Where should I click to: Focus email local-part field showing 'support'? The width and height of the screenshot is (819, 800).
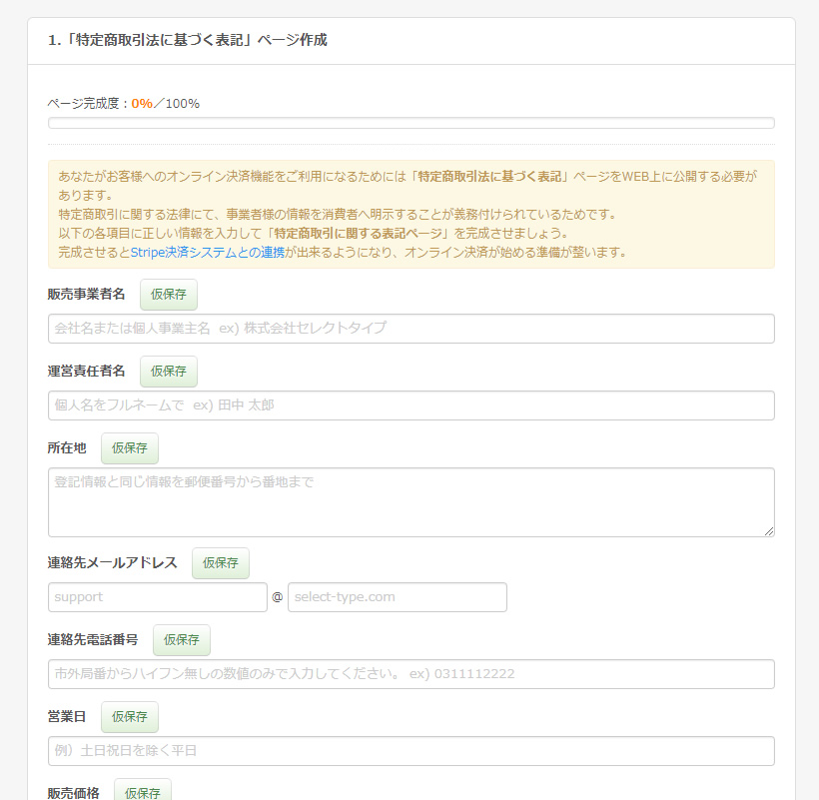coord(157,597)
